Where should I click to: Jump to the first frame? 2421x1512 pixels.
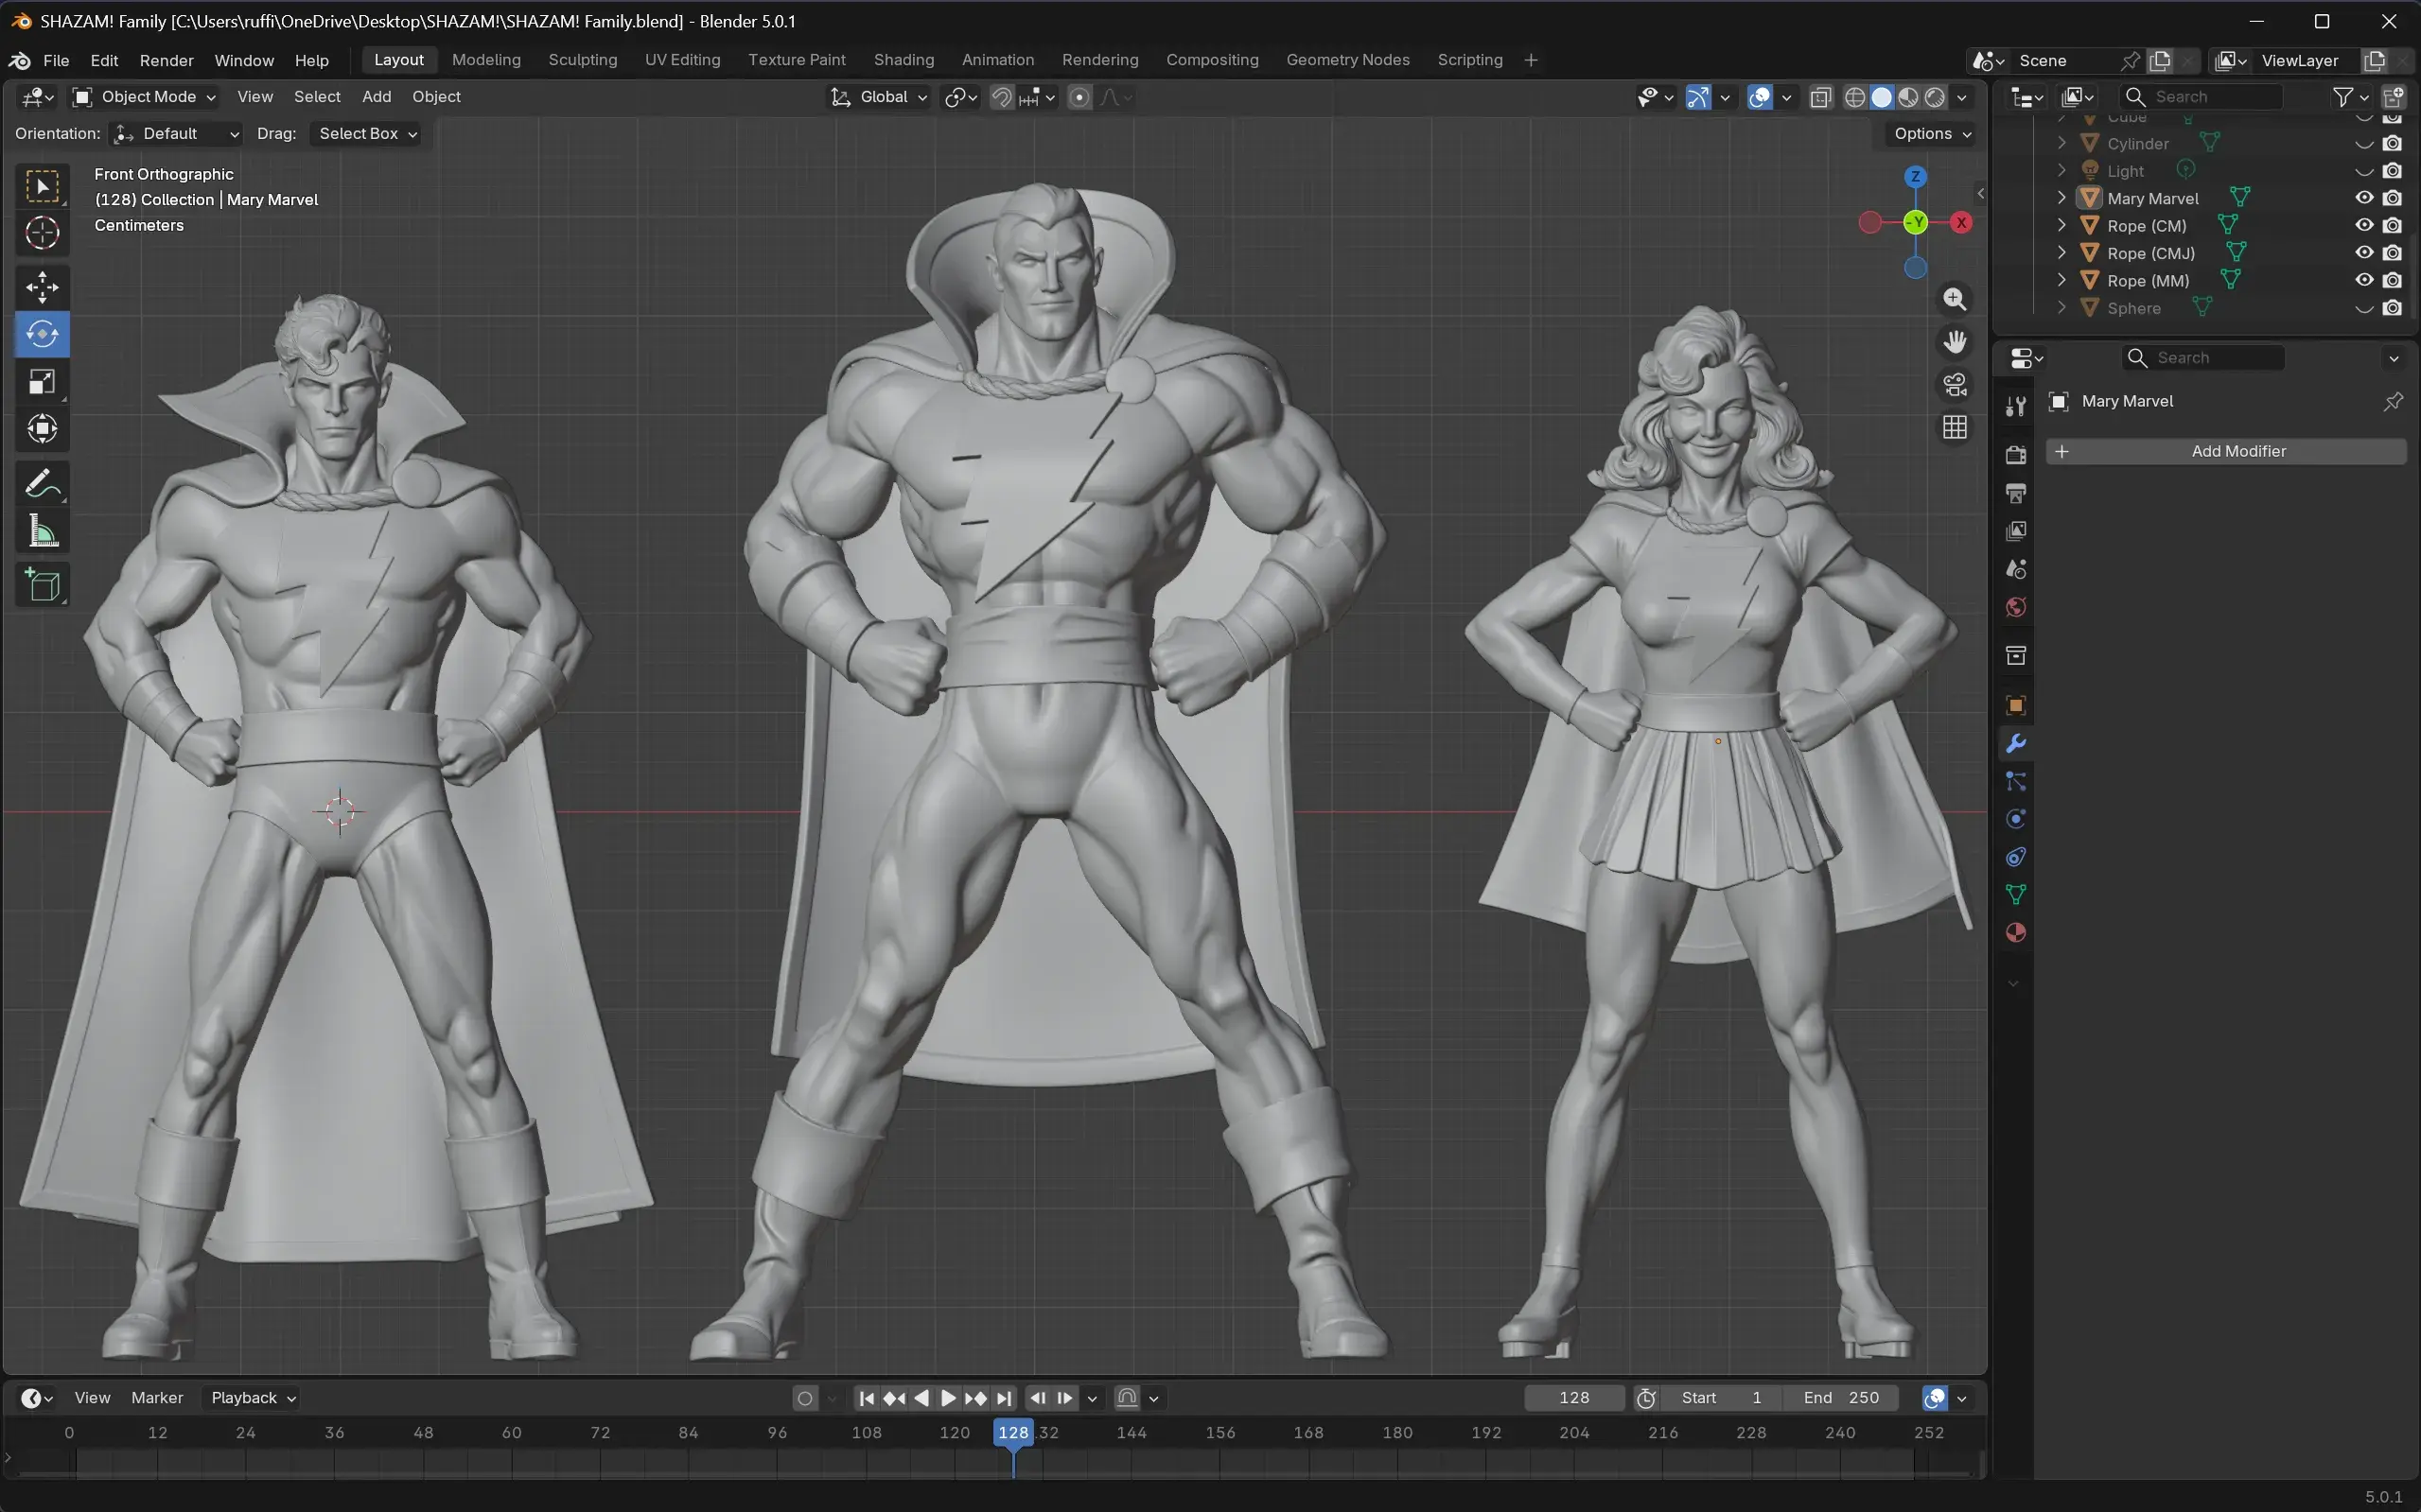(x=867, y=1398)
